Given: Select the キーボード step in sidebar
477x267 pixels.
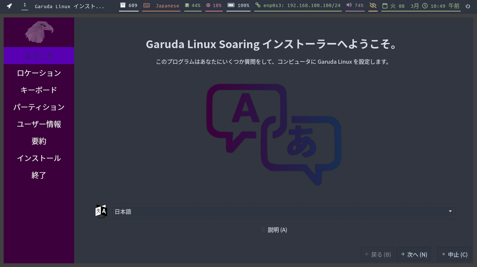Looking at the screenshot, I should tap(39, 90).
